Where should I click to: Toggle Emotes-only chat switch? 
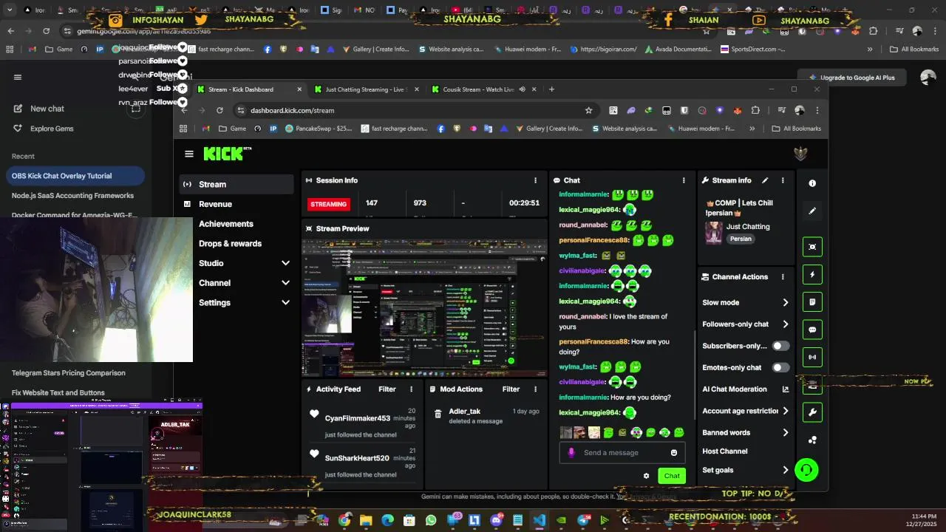coord(780,367)
